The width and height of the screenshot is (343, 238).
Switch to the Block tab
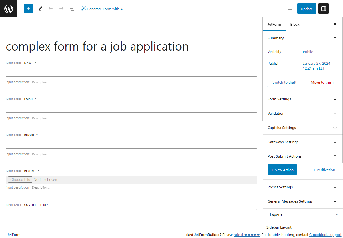click(295, 24)
